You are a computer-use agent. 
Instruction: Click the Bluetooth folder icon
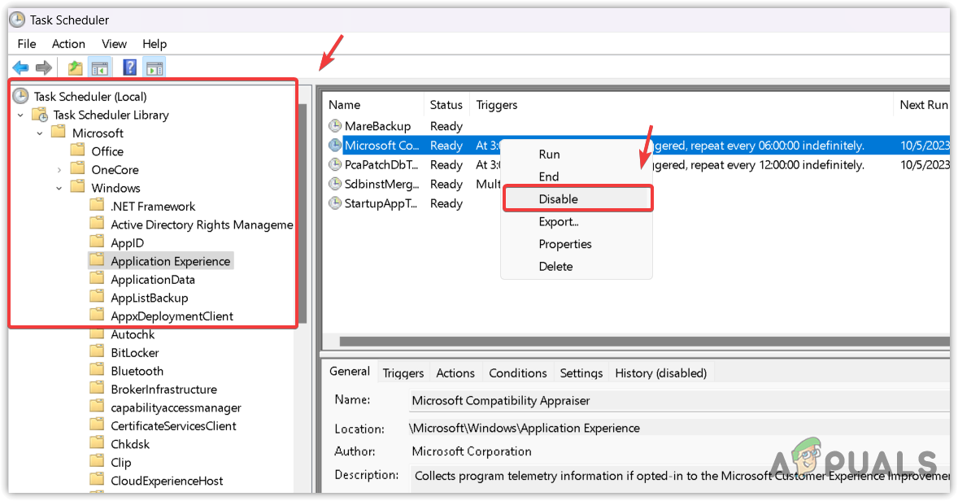[97, 370]
